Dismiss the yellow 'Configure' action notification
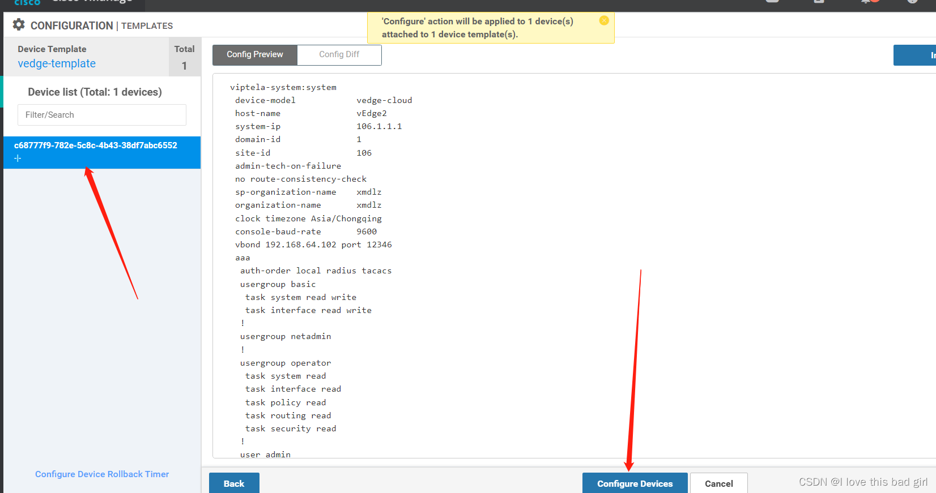This screenshot has height=493, width=936. point(604,20)
